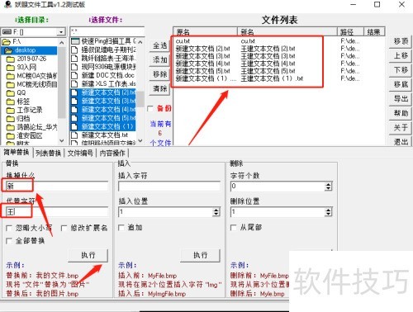This screenshot has width=413, height=312.
Task: Switch to the 内容操作 tab
Action: [112, 153]
